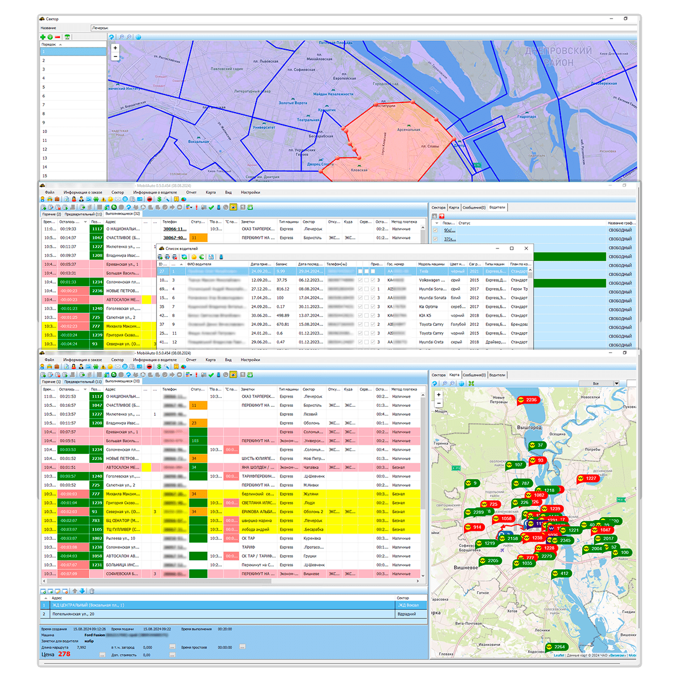Click the red stop icon in bottom window toolbar
This screenshot has width=679, height=679.
[149, 367]
